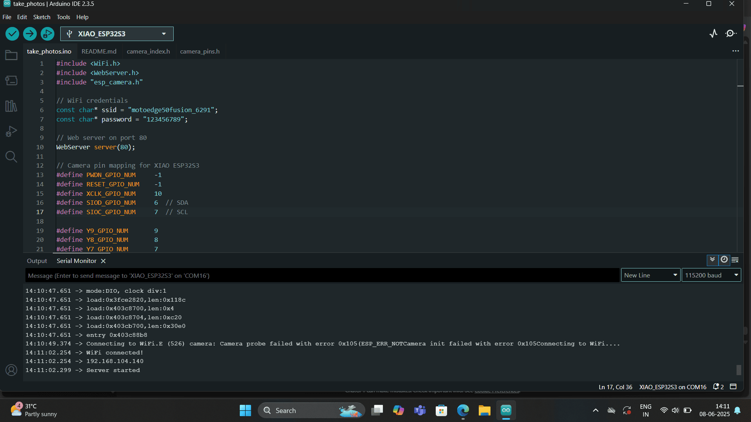The height and width of the screenshot is (422, 751).
Task: Clear the Serial Monitor output
Action: pos(735,260)
